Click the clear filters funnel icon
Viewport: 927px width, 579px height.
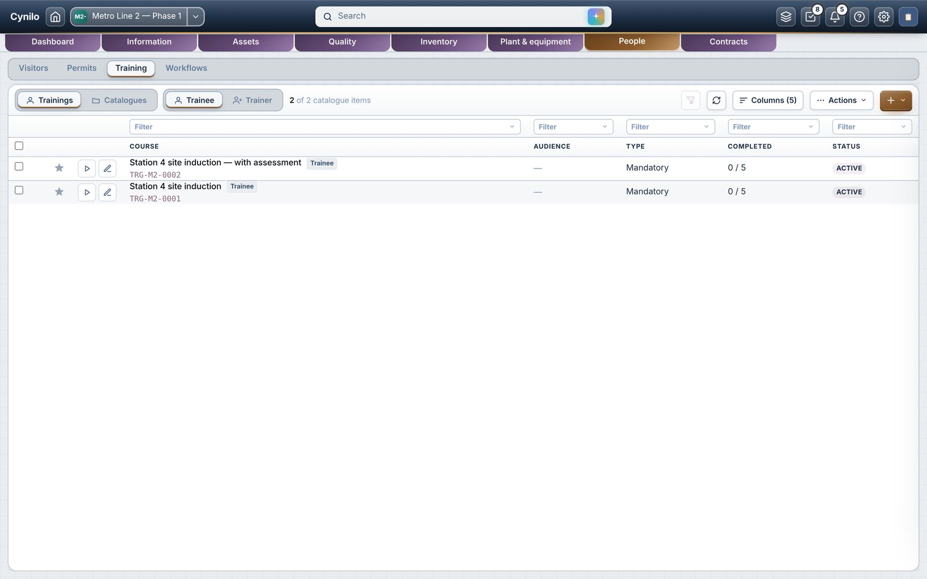(x=691, y=100)
